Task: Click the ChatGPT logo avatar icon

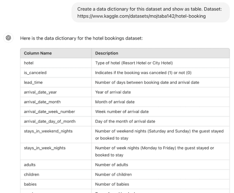Action: [8, 38]
